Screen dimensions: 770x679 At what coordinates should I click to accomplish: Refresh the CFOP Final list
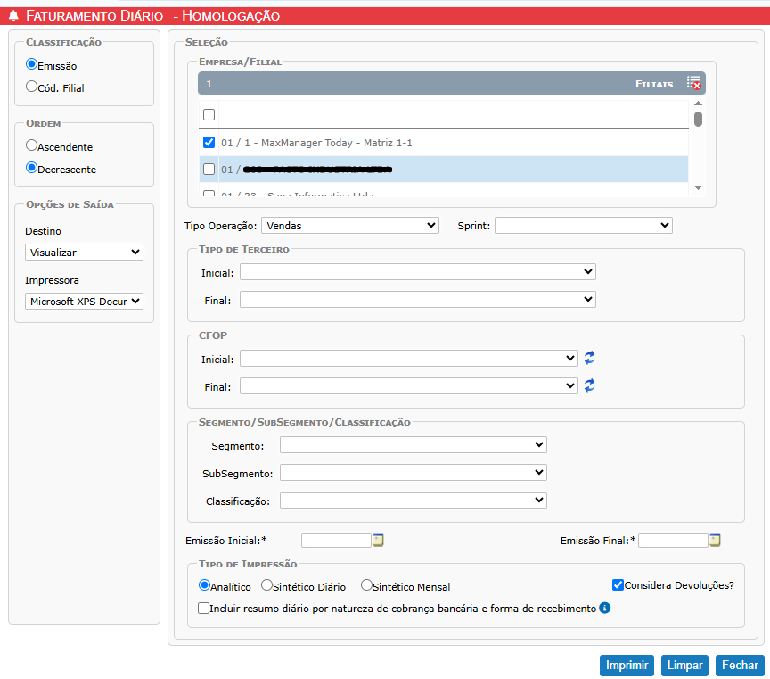pos(589,385)
